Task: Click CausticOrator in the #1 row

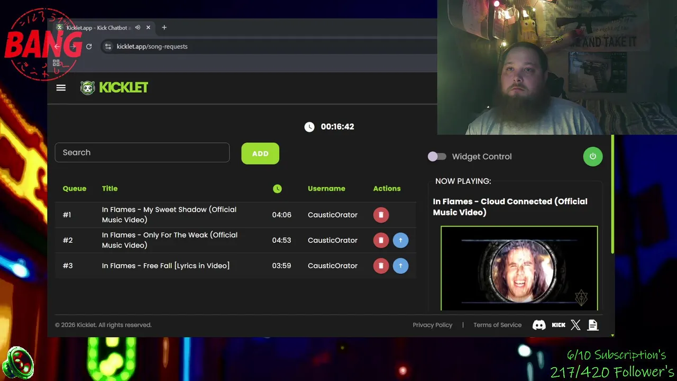Action: point(333,215)
